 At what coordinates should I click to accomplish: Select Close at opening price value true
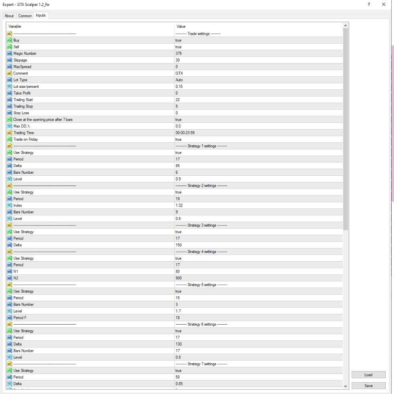(x=178, y=120)
